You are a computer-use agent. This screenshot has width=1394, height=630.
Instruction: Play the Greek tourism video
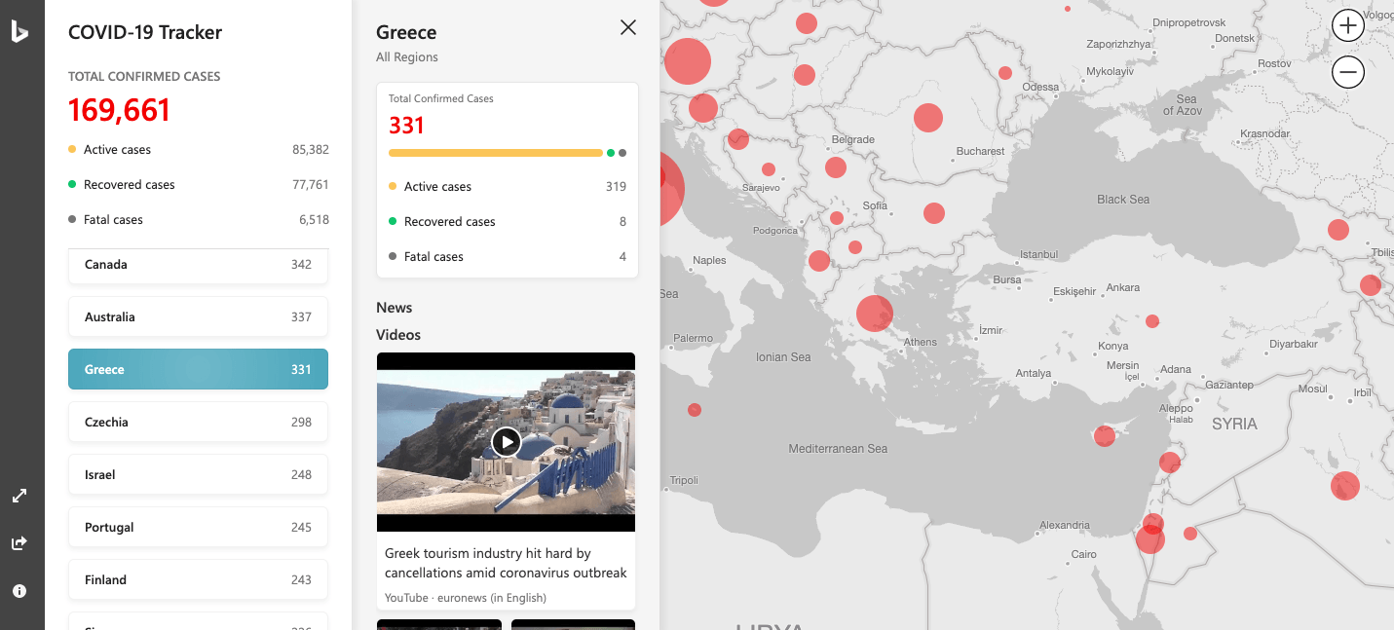[506, 442]
